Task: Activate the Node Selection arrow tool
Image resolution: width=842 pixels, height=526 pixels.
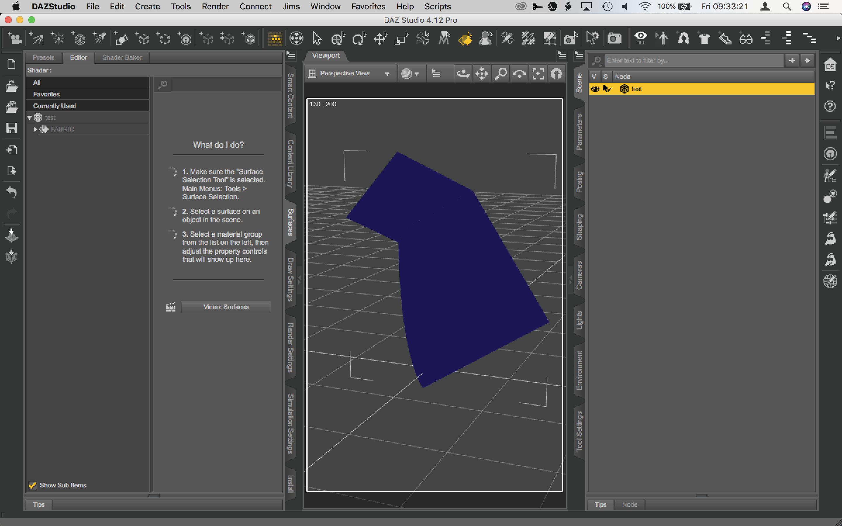Action: click(317, 38)
